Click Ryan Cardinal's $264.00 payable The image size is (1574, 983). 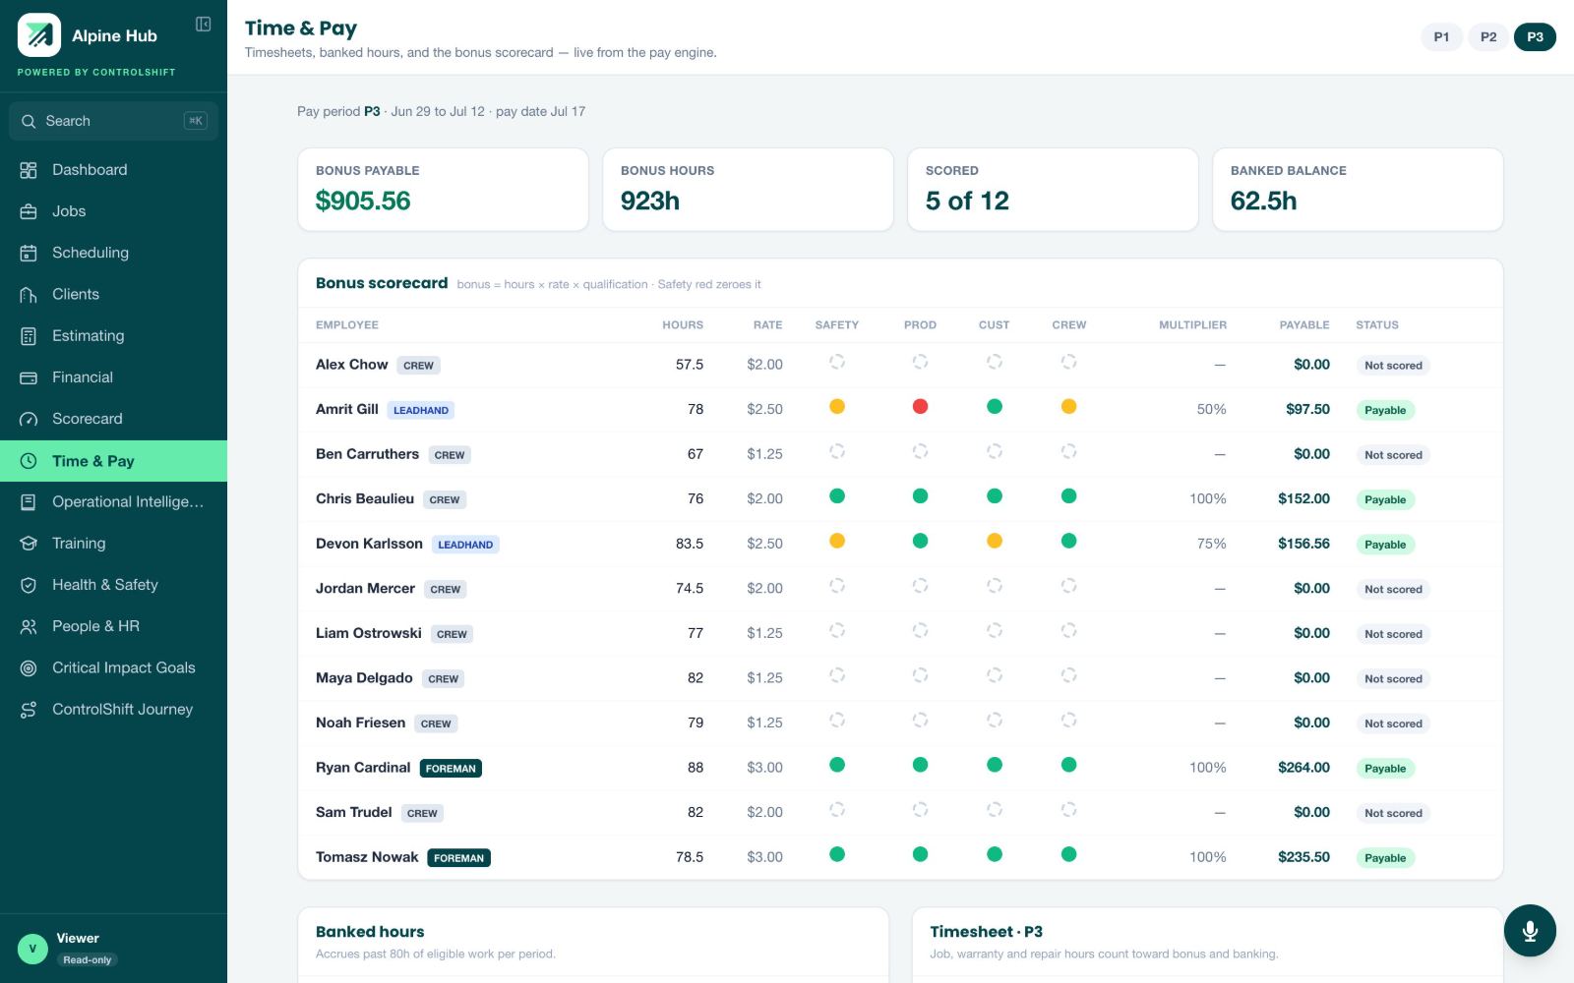(1303, 768)
